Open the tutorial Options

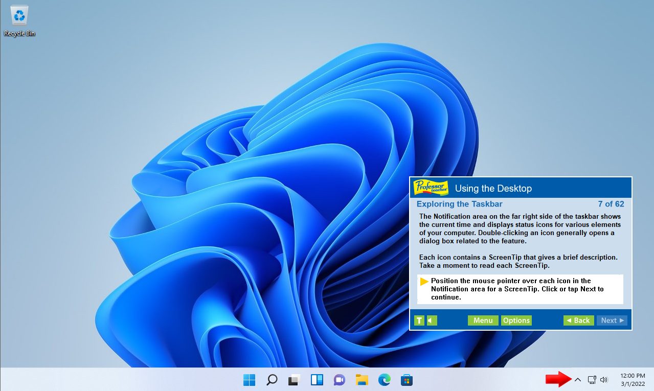(x=516, y=320)
